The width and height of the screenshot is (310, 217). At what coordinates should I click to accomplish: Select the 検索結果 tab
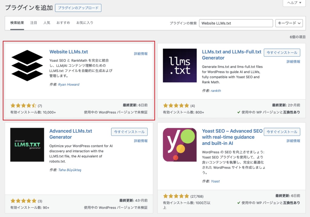pos(17,23)
